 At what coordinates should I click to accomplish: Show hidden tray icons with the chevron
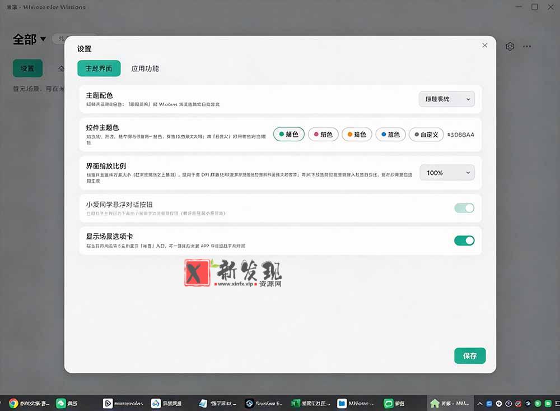(x=480, y=404)
